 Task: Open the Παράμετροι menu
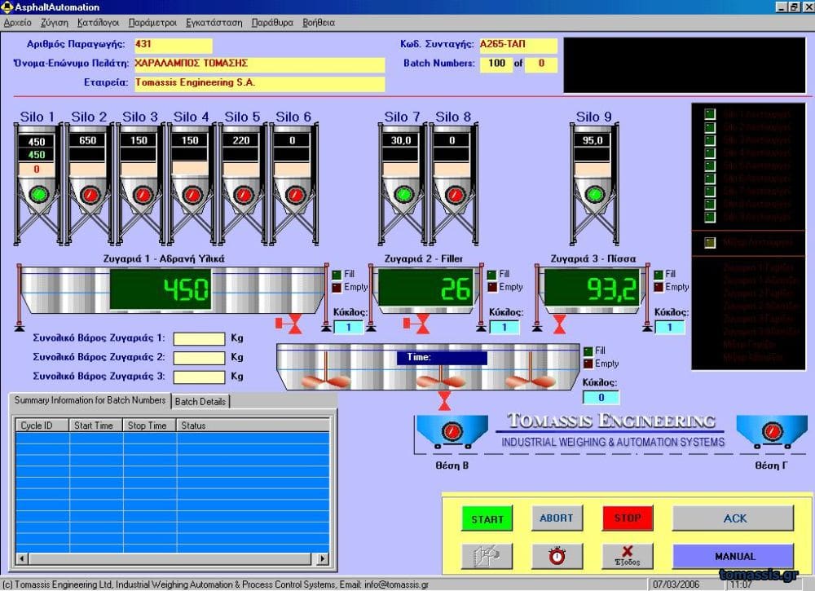coord(153,23)
